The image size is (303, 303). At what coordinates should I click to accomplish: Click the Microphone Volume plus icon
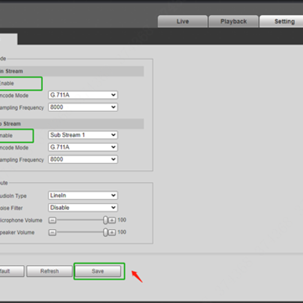tap(112, 220)
